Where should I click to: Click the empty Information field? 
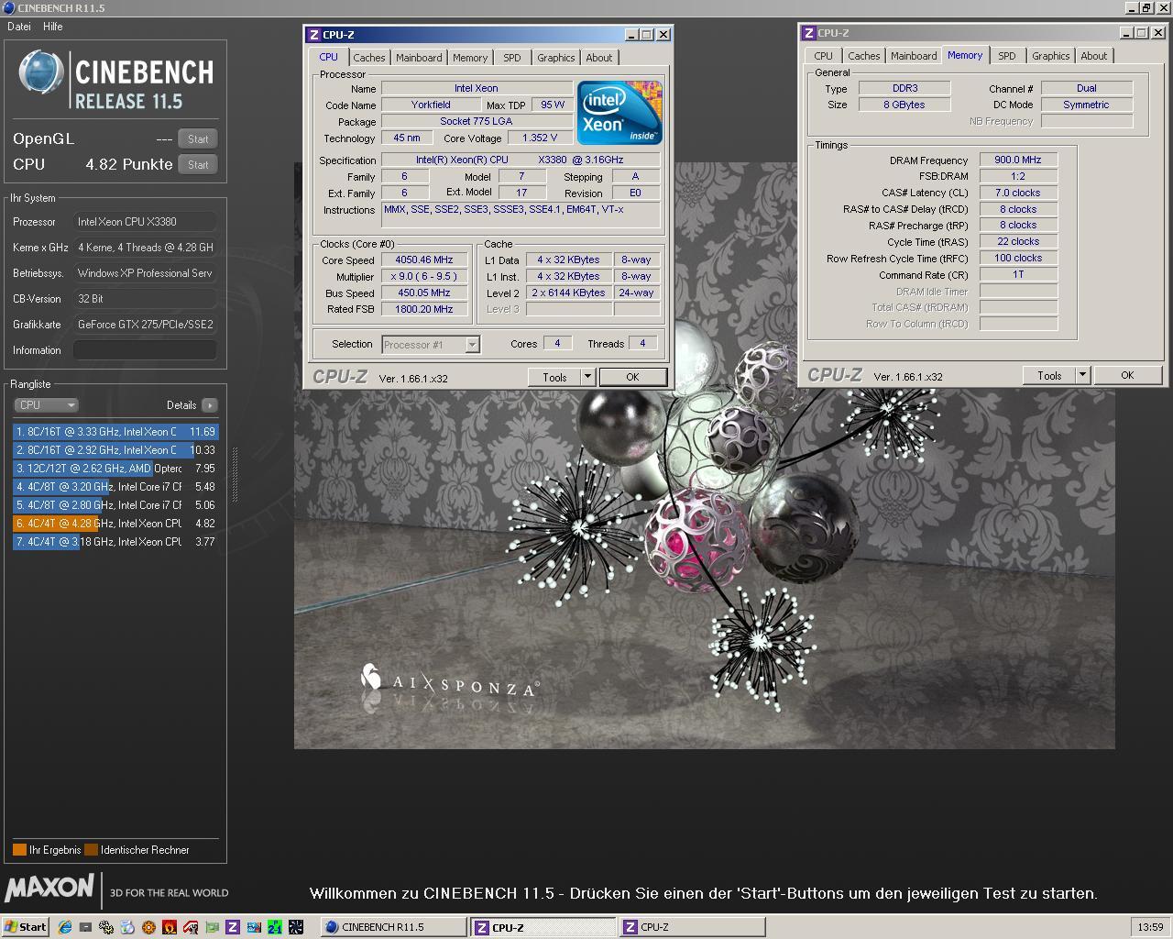click(x=145, y=350)
